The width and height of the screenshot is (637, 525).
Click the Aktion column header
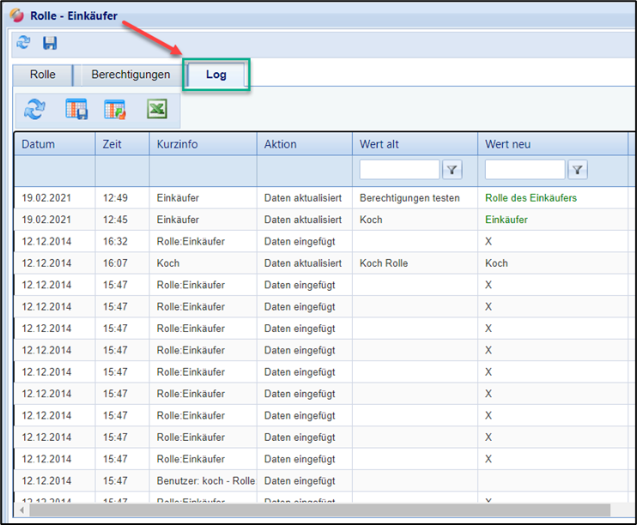[280, 144]
